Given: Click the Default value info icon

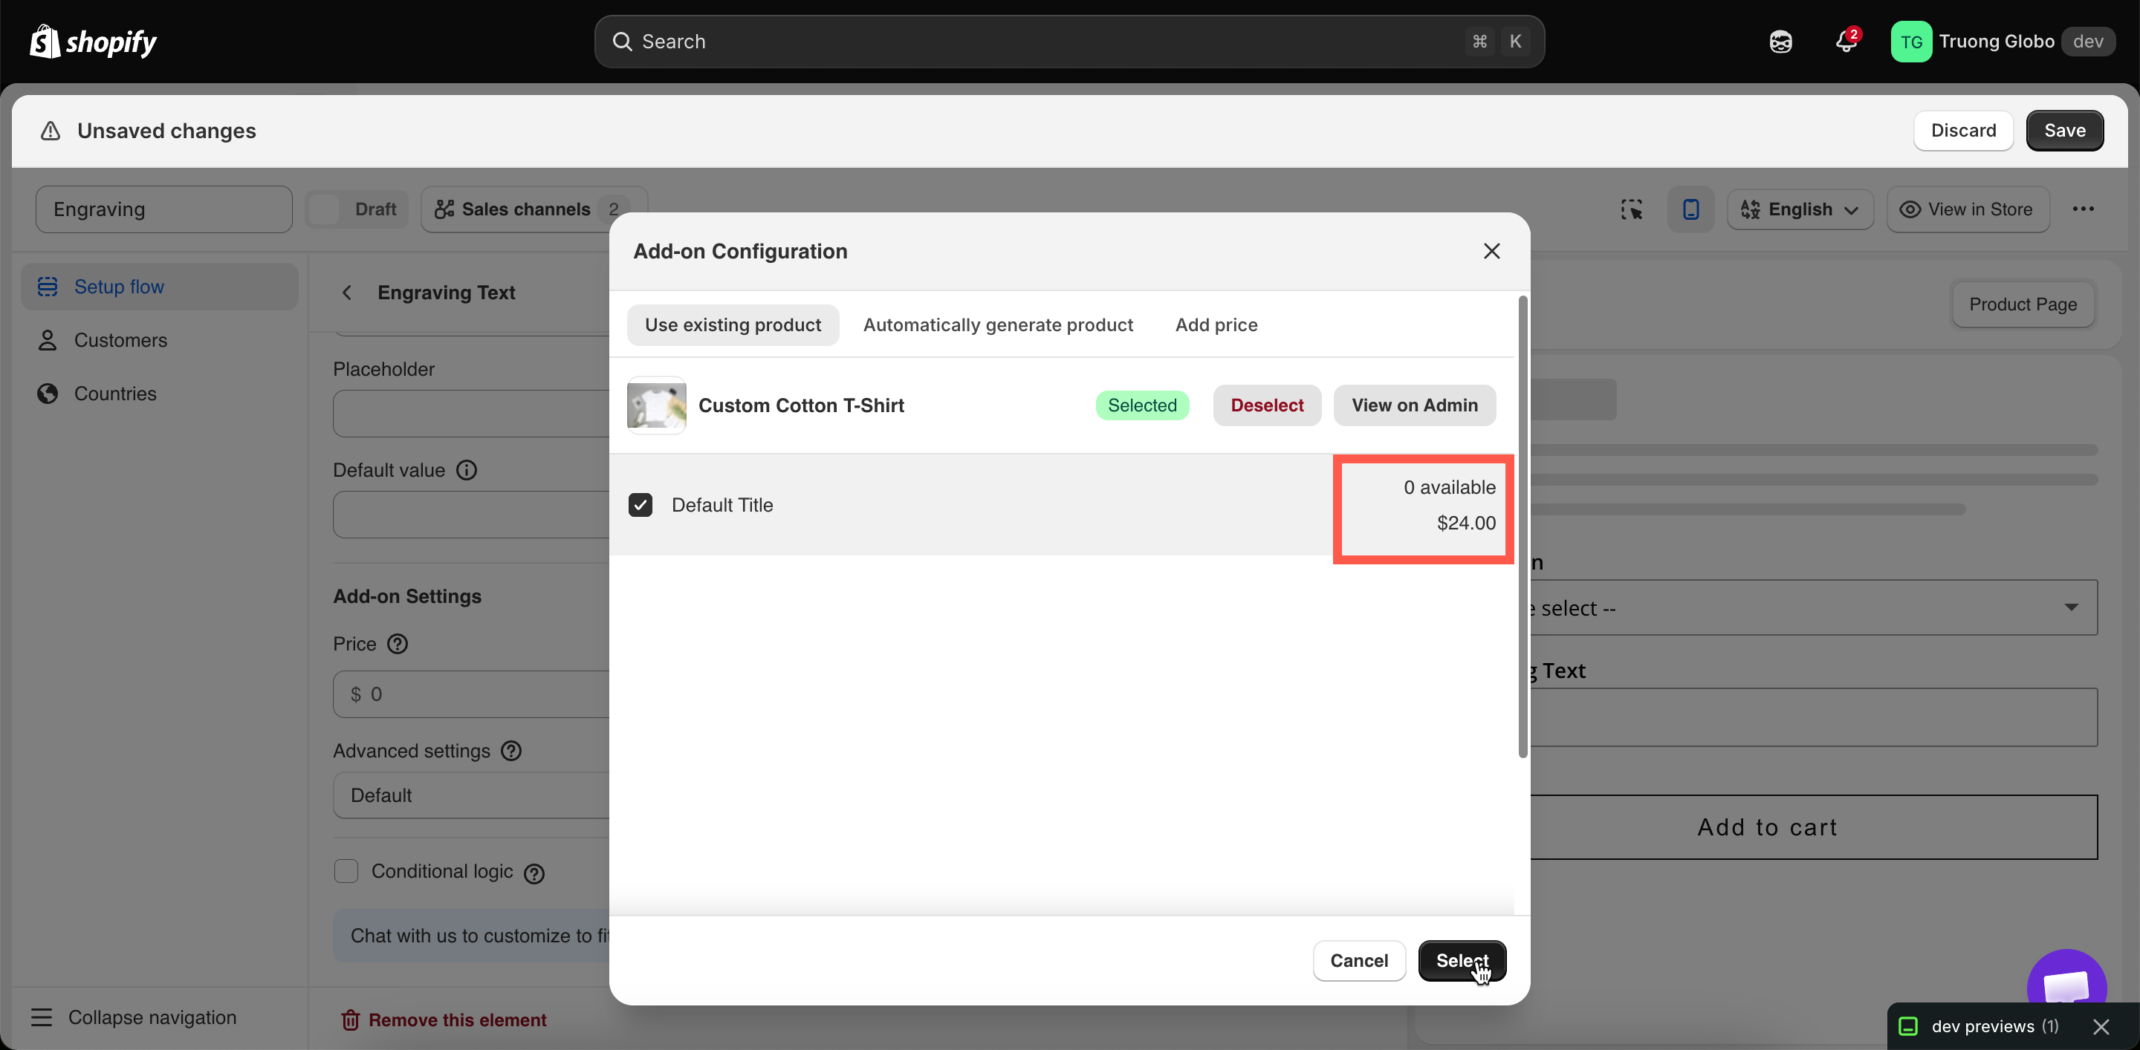Looking at the screenshot, I should click(x=467, y=470).
